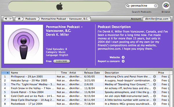Open the podcast Website arrow link
Viewport: 174px width, 107px height.
tap(123, 57)
